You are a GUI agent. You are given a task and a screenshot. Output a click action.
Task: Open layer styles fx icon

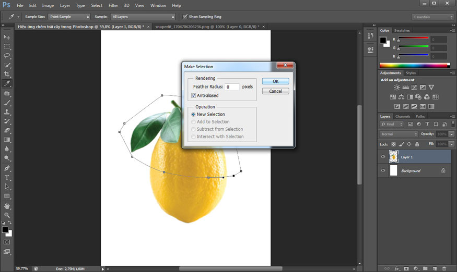[x=396, y=268]
